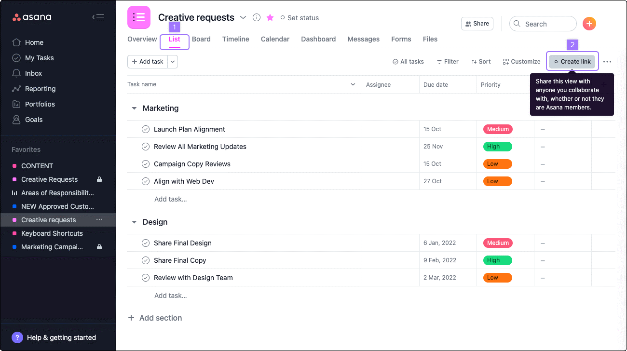Open the three-dot menu beside Create link
This screenshot has width=627, height=351.
tap(607, 62)
